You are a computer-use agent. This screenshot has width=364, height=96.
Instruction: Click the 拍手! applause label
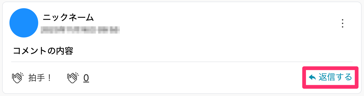coord(40,78)
